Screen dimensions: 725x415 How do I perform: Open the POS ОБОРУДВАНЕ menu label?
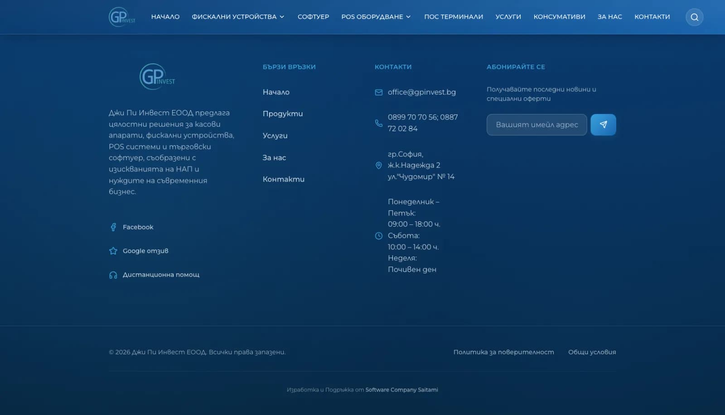pos(372,17)
